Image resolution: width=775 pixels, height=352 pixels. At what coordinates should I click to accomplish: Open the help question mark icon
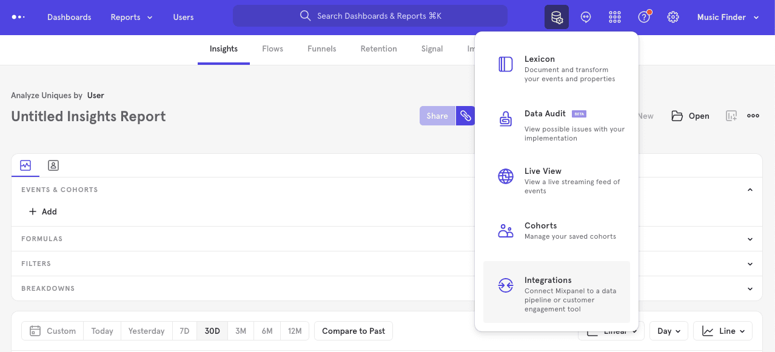coord(643,17)
